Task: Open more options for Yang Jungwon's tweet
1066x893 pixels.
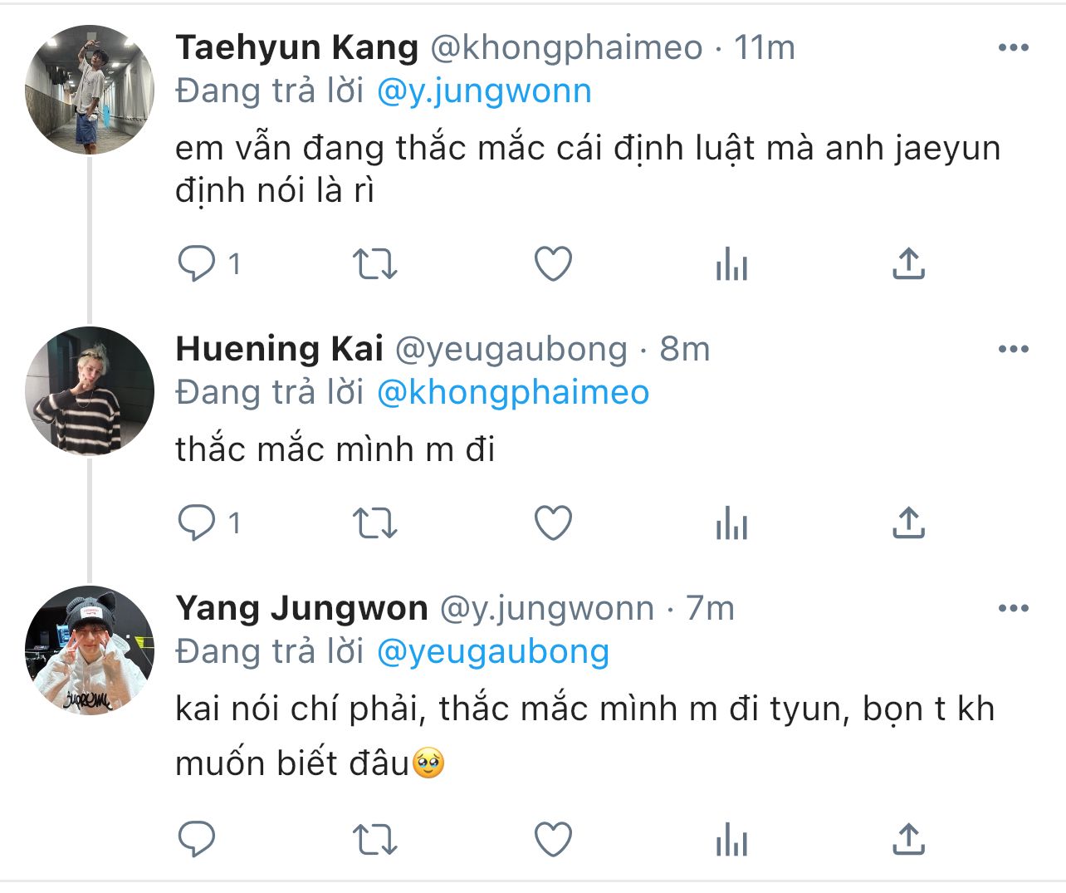Action: [1013, 609]
